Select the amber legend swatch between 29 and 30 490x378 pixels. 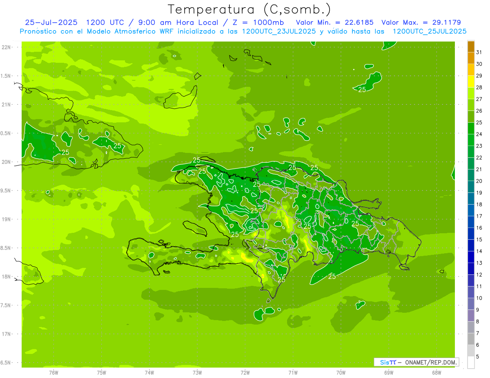click(471, 70)
